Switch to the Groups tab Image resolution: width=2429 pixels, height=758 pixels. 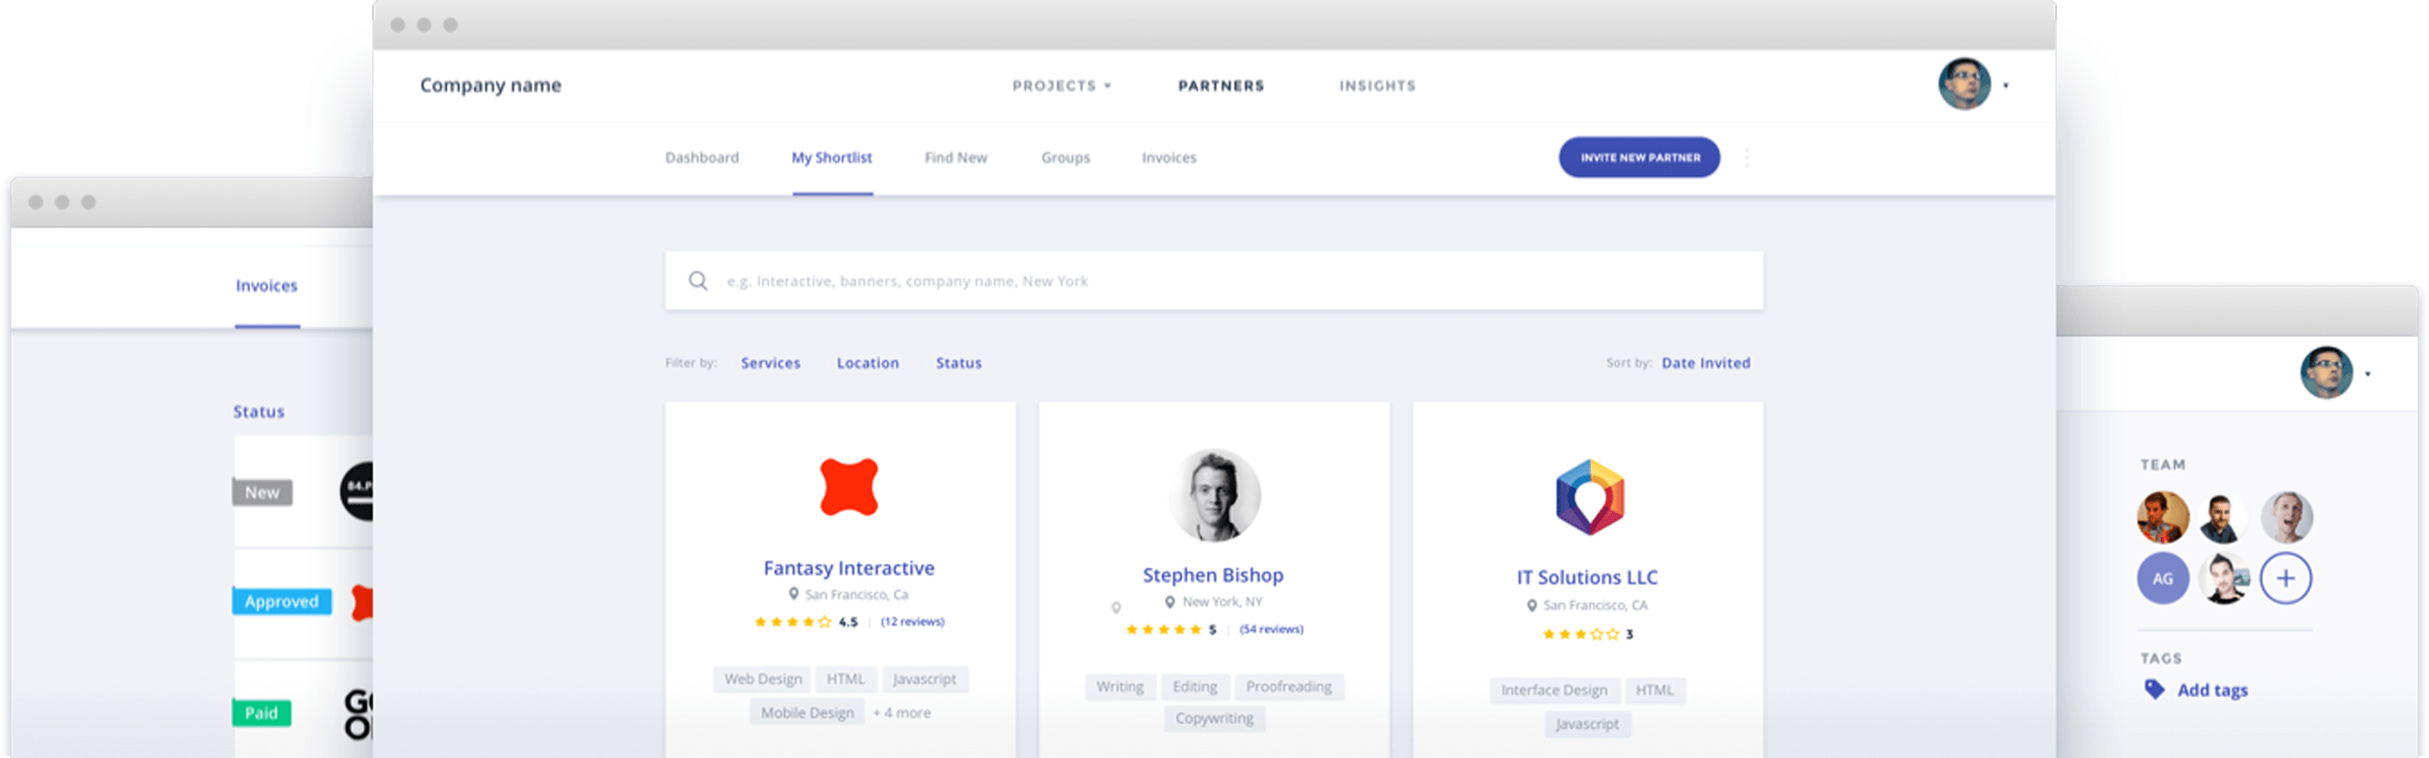click(1065, 157)
